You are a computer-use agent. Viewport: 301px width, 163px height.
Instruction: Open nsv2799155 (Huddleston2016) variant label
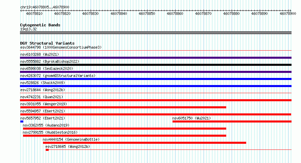point(50,132)
